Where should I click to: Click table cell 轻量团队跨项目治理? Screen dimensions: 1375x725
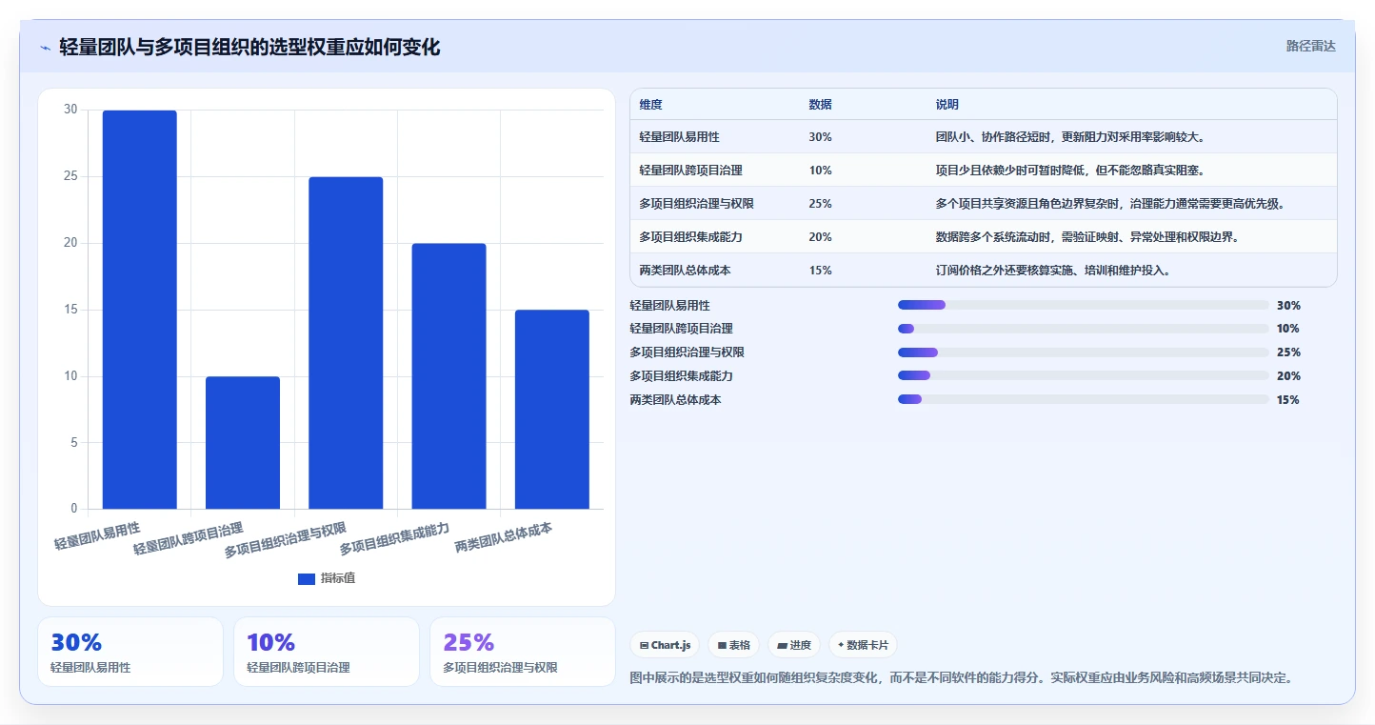click(x=690, y=171)
